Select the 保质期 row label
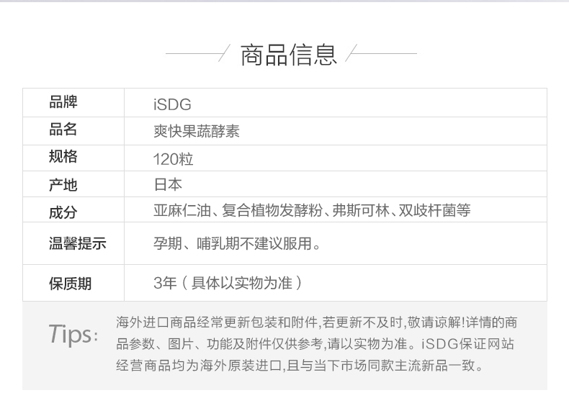This screenshot has width=569, height=416. [70, 284]
